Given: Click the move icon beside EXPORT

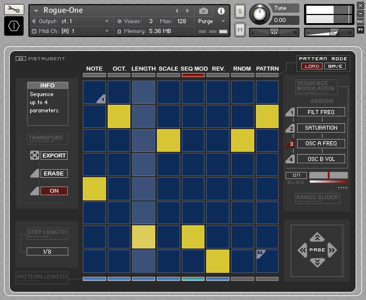Looking at the screenshot, I should 34,156.
